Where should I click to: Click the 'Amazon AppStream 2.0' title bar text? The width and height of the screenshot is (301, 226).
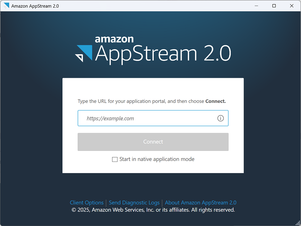(x=35, y=6)
